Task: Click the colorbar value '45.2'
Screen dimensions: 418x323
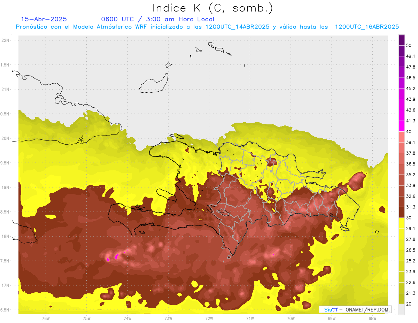Action: 411,89
